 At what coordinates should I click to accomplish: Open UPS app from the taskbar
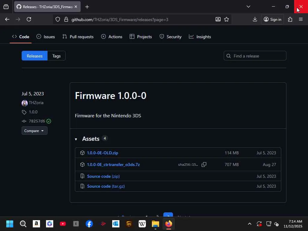coord(129,224)
